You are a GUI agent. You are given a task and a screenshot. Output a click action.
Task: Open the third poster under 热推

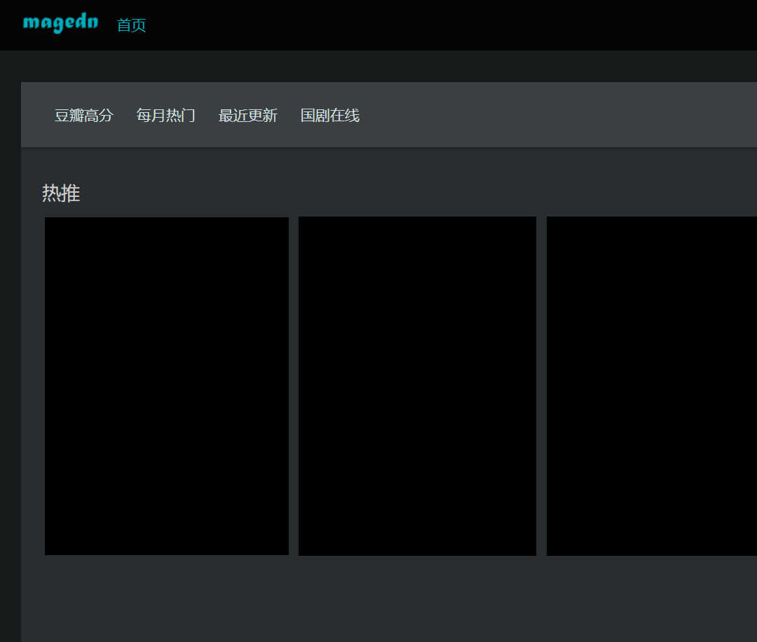(652, 385)
